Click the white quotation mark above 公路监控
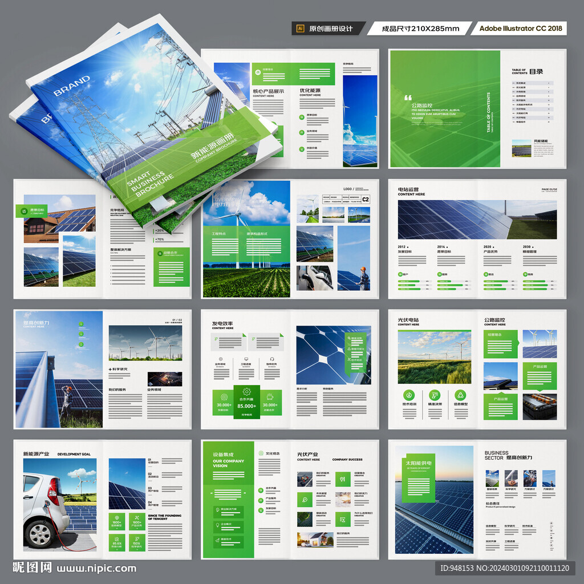This screenshot has width=584, height=584. 408,98
